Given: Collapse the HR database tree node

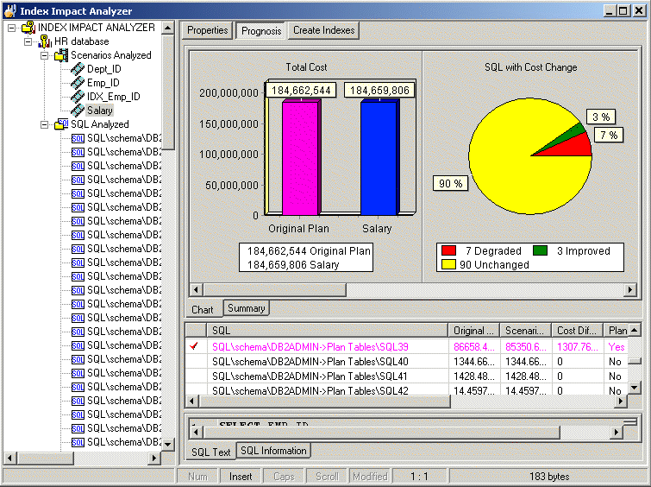Looking at the screenshot, I should 28,41.
